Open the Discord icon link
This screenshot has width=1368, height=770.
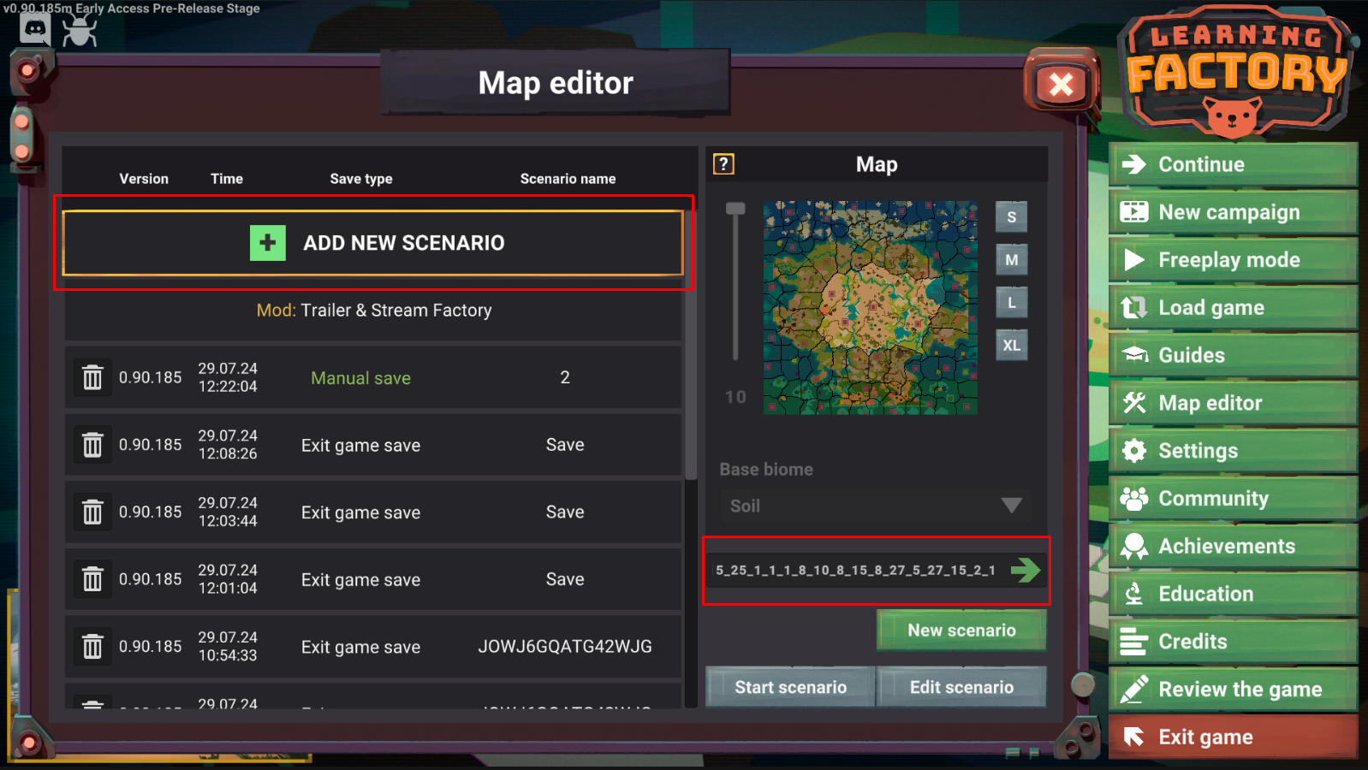point(35,30)
